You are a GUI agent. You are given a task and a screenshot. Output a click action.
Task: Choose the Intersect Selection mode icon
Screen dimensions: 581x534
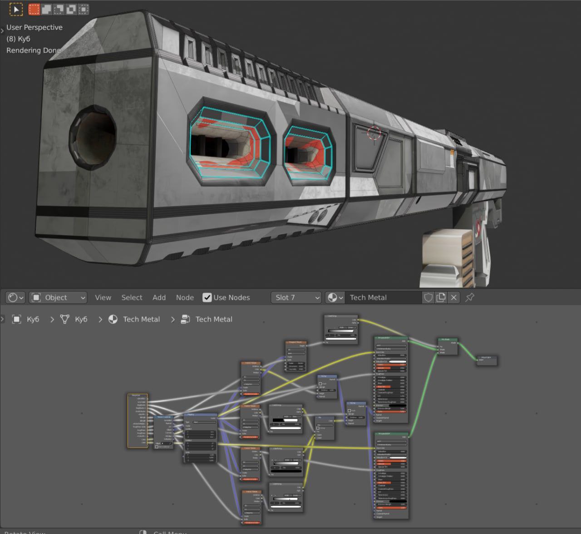[x=83, y=9]
